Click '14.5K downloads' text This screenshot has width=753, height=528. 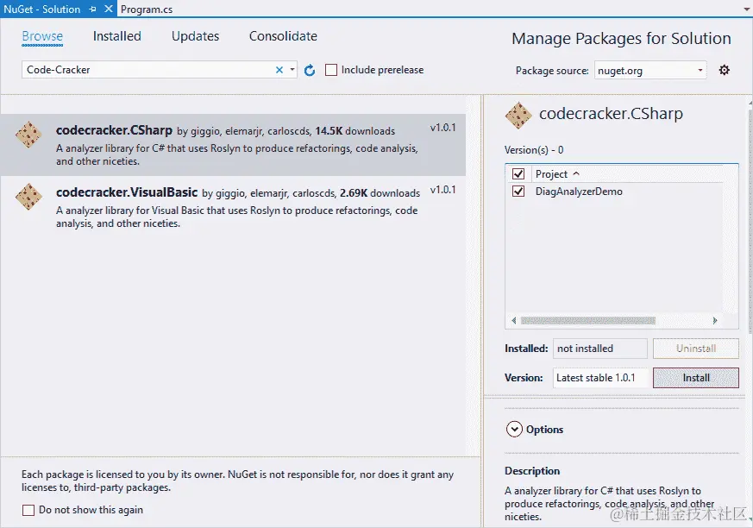(x=355, y=131)
